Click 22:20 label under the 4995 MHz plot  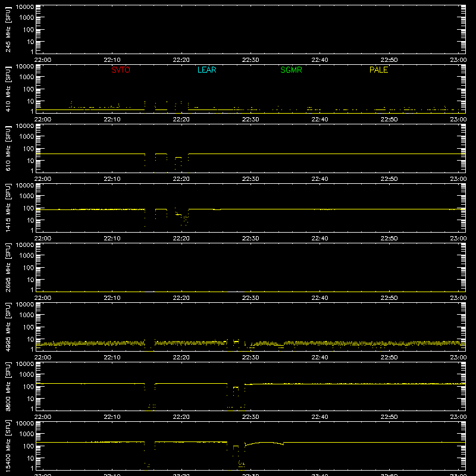(x=181, y=358)
